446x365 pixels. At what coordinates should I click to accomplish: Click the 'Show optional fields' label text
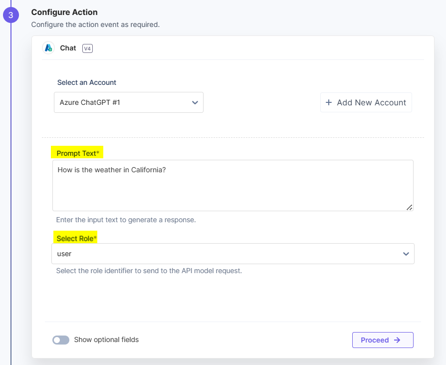[106, 340]
